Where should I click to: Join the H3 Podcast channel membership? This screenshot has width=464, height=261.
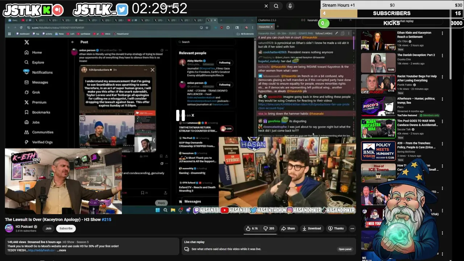pos(49,228)
